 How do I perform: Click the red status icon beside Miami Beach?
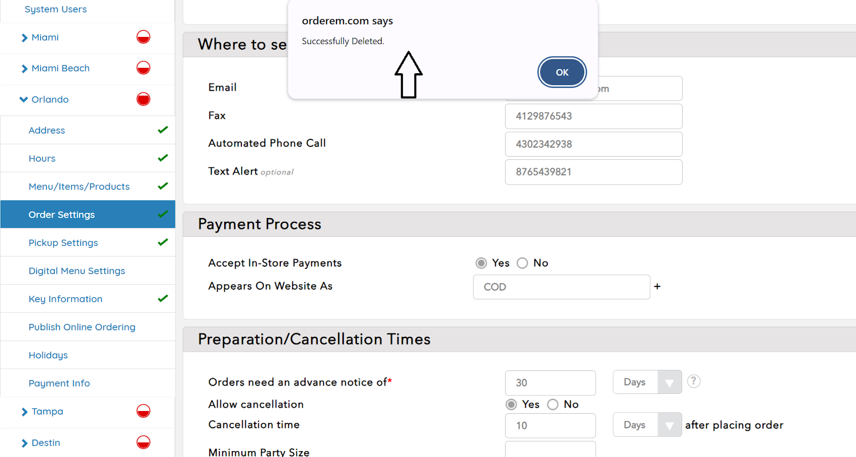click(143, 68)
